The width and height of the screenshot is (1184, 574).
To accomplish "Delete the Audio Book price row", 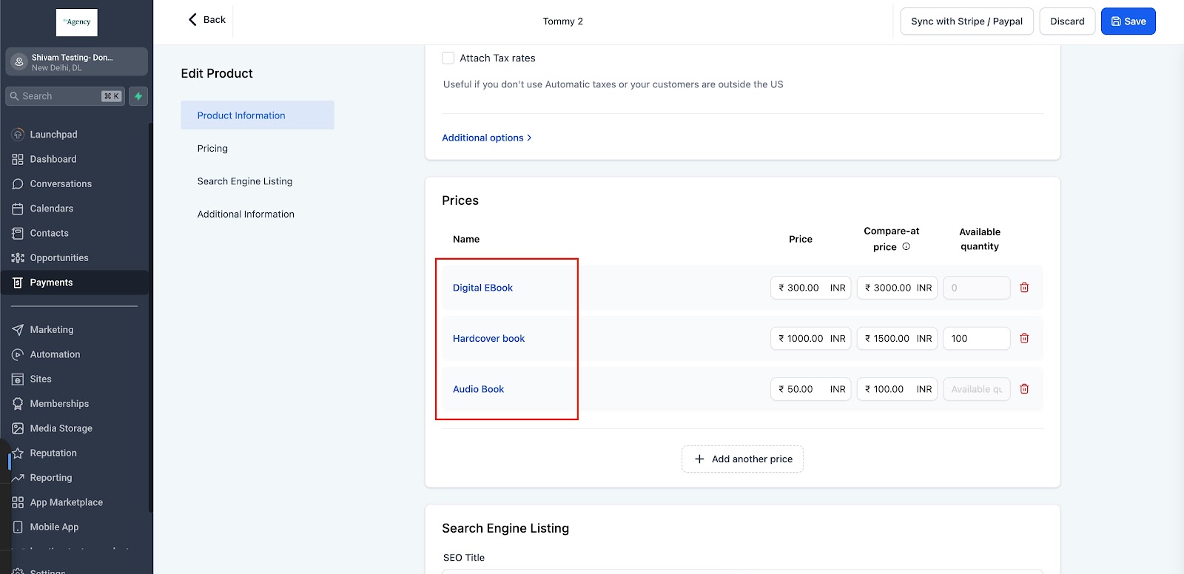I will tap(1024, 389).
